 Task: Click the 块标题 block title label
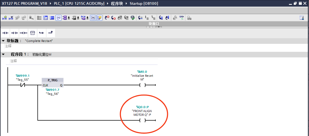pos(14,41)
